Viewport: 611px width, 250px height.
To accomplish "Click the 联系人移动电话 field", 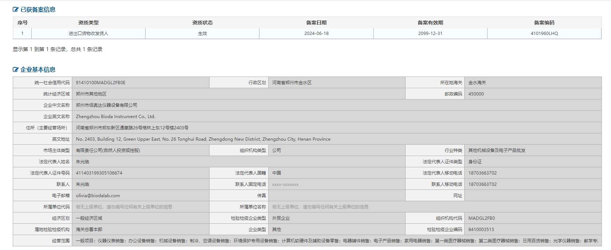I will tap(533, 184).
